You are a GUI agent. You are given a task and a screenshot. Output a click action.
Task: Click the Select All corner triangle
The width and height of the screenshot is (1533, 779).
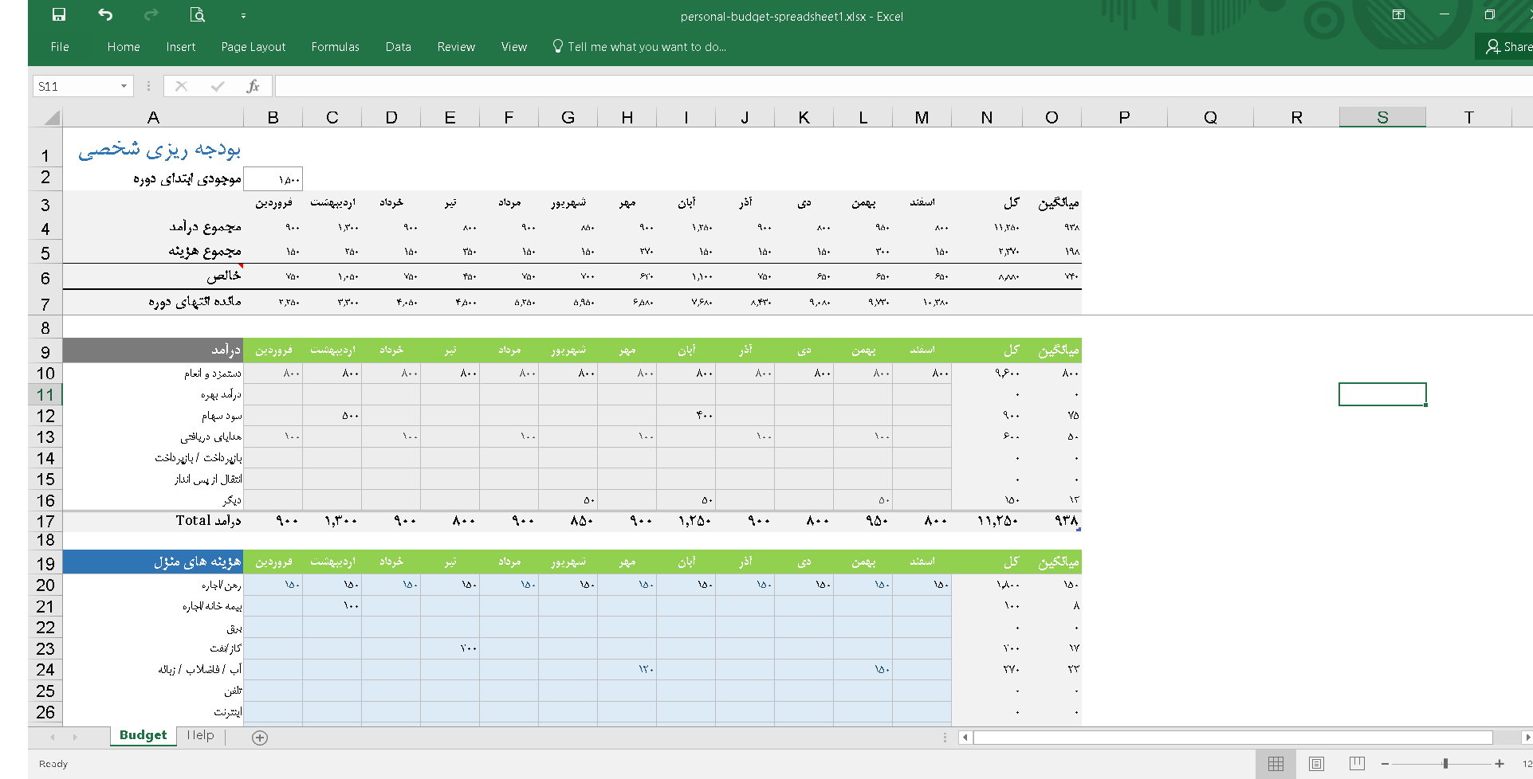[x=52, y=118]
